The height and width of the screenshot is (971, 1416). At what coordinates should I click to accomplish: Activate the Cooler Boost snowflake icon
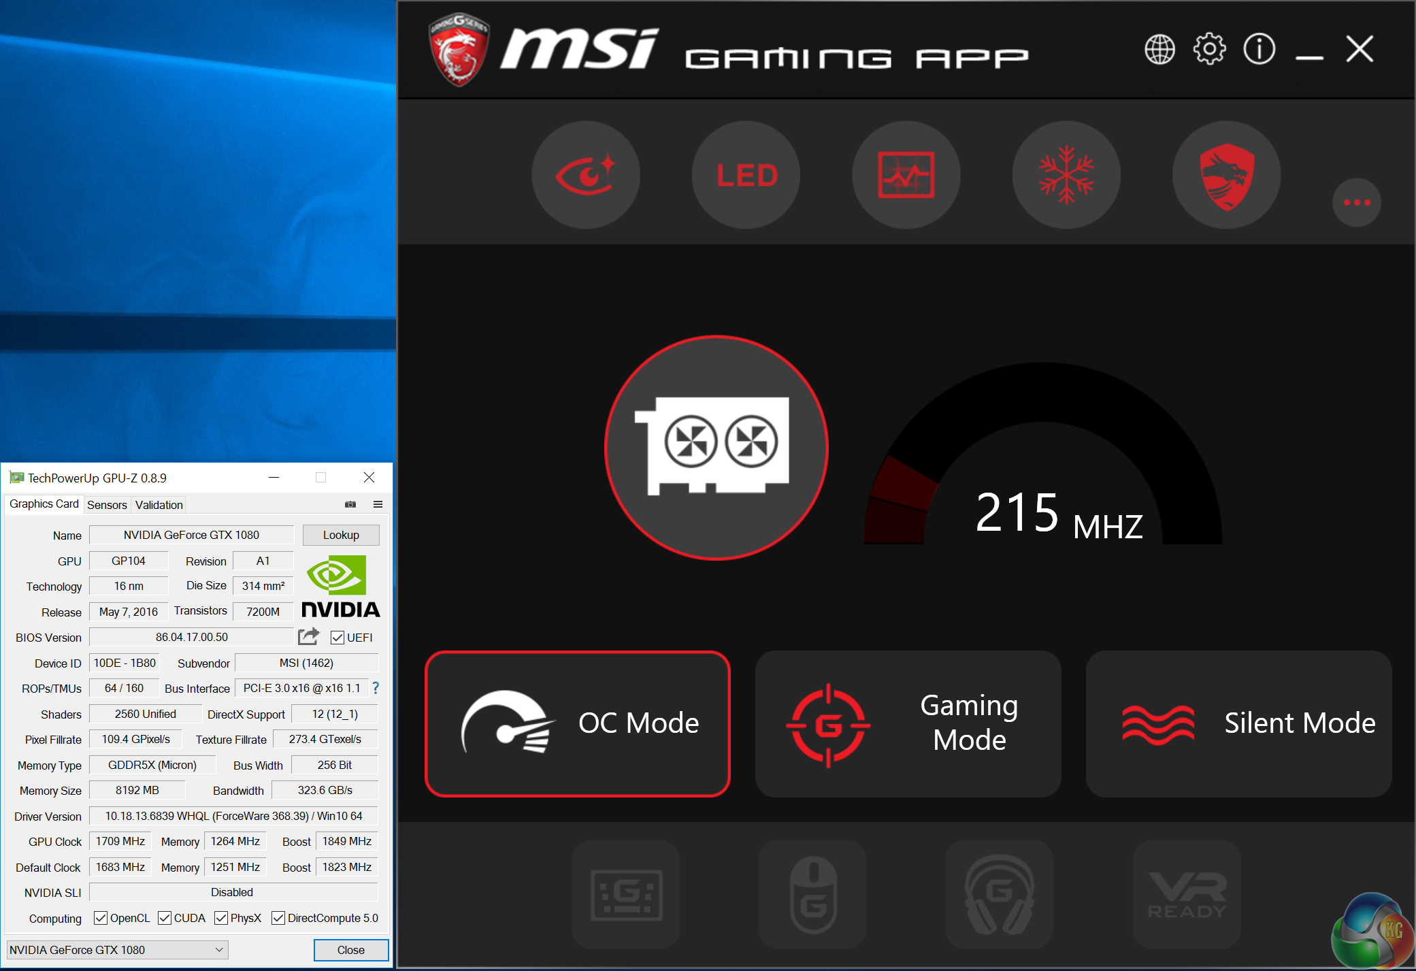click(1066, 176)
